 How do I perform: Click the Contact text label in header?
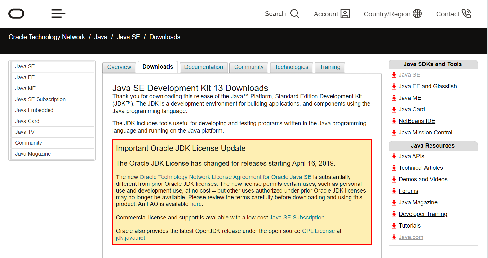448,14
